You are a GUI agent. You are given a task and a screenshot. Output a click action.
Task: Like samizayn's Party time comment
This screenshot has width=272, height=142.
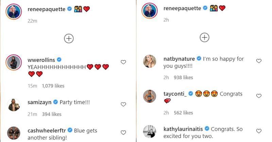pyautogui.click(x=123, y=104)
